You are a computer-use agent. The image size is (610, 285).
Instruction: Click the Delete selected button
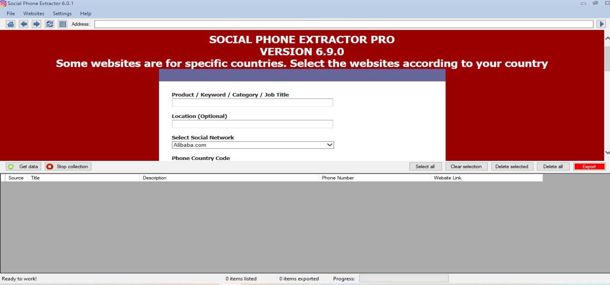[512, 166]
